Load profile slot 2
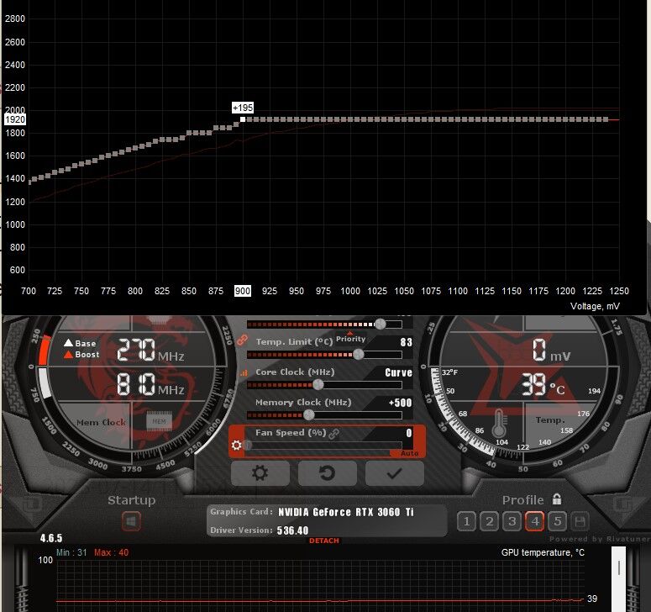Viewport: 651px width, 612px height. tap(489, 521)
